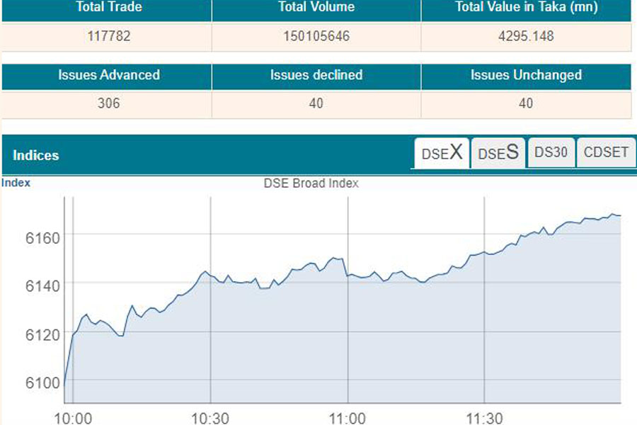Click the Issues declined header
This screenshot has width=637, height=425.
coord(316,75)
